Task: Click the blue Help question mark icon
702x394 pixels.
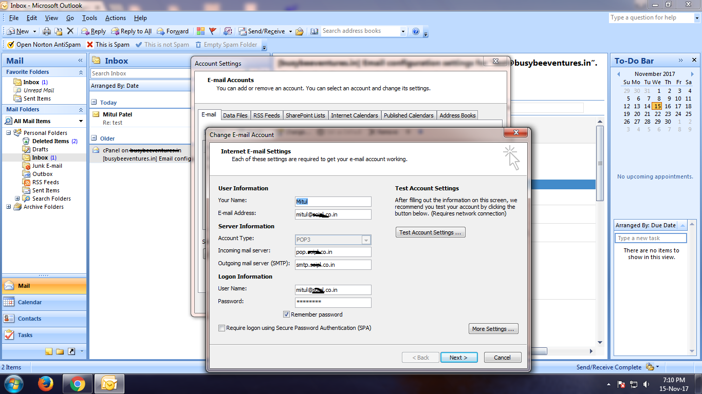Action: coord(416,31)
